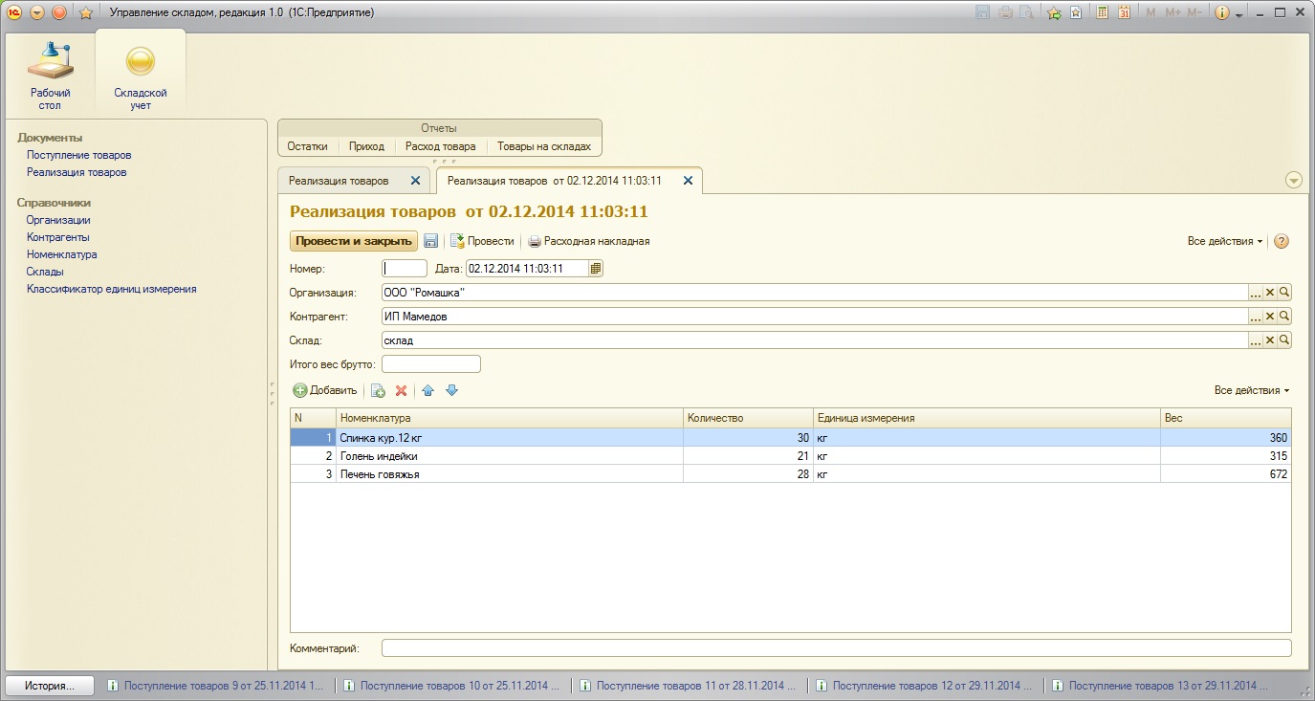
Task: Expand the round arrow at tab bar's right
Action: [1294, 180]
